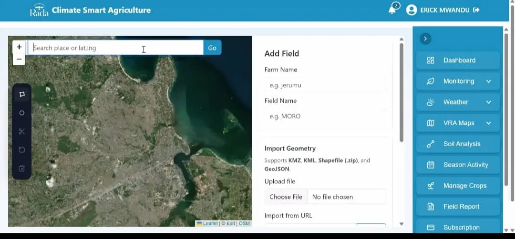Click Choose File to upload geometry
Screen dimensions: 515x239
286,197
